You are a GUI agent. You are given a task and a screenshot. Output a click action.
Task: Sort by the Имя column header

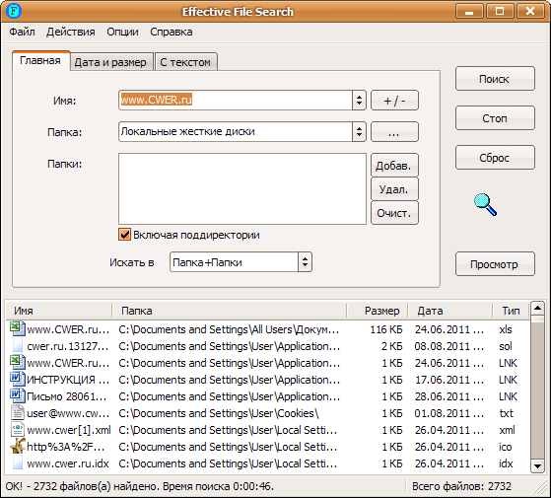click(x=59, y=311)
